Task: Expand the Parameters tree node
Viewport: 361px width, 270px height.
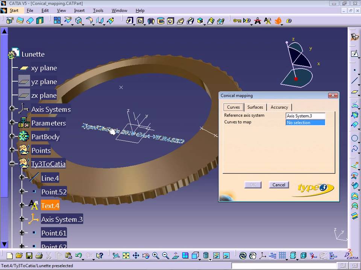Action: [x=12, y=122]
